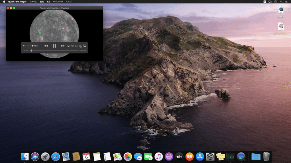
Task: Open FaceTime from the Dock
Action: pyautogui.click(x=148, y=157)
